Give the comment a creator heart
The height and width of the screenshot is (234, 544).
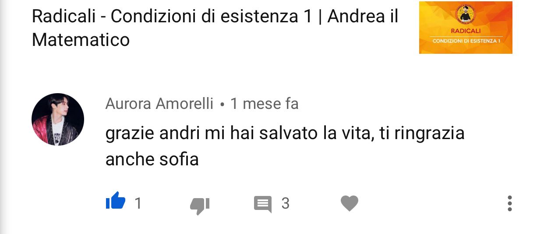(x=350, y=203)
